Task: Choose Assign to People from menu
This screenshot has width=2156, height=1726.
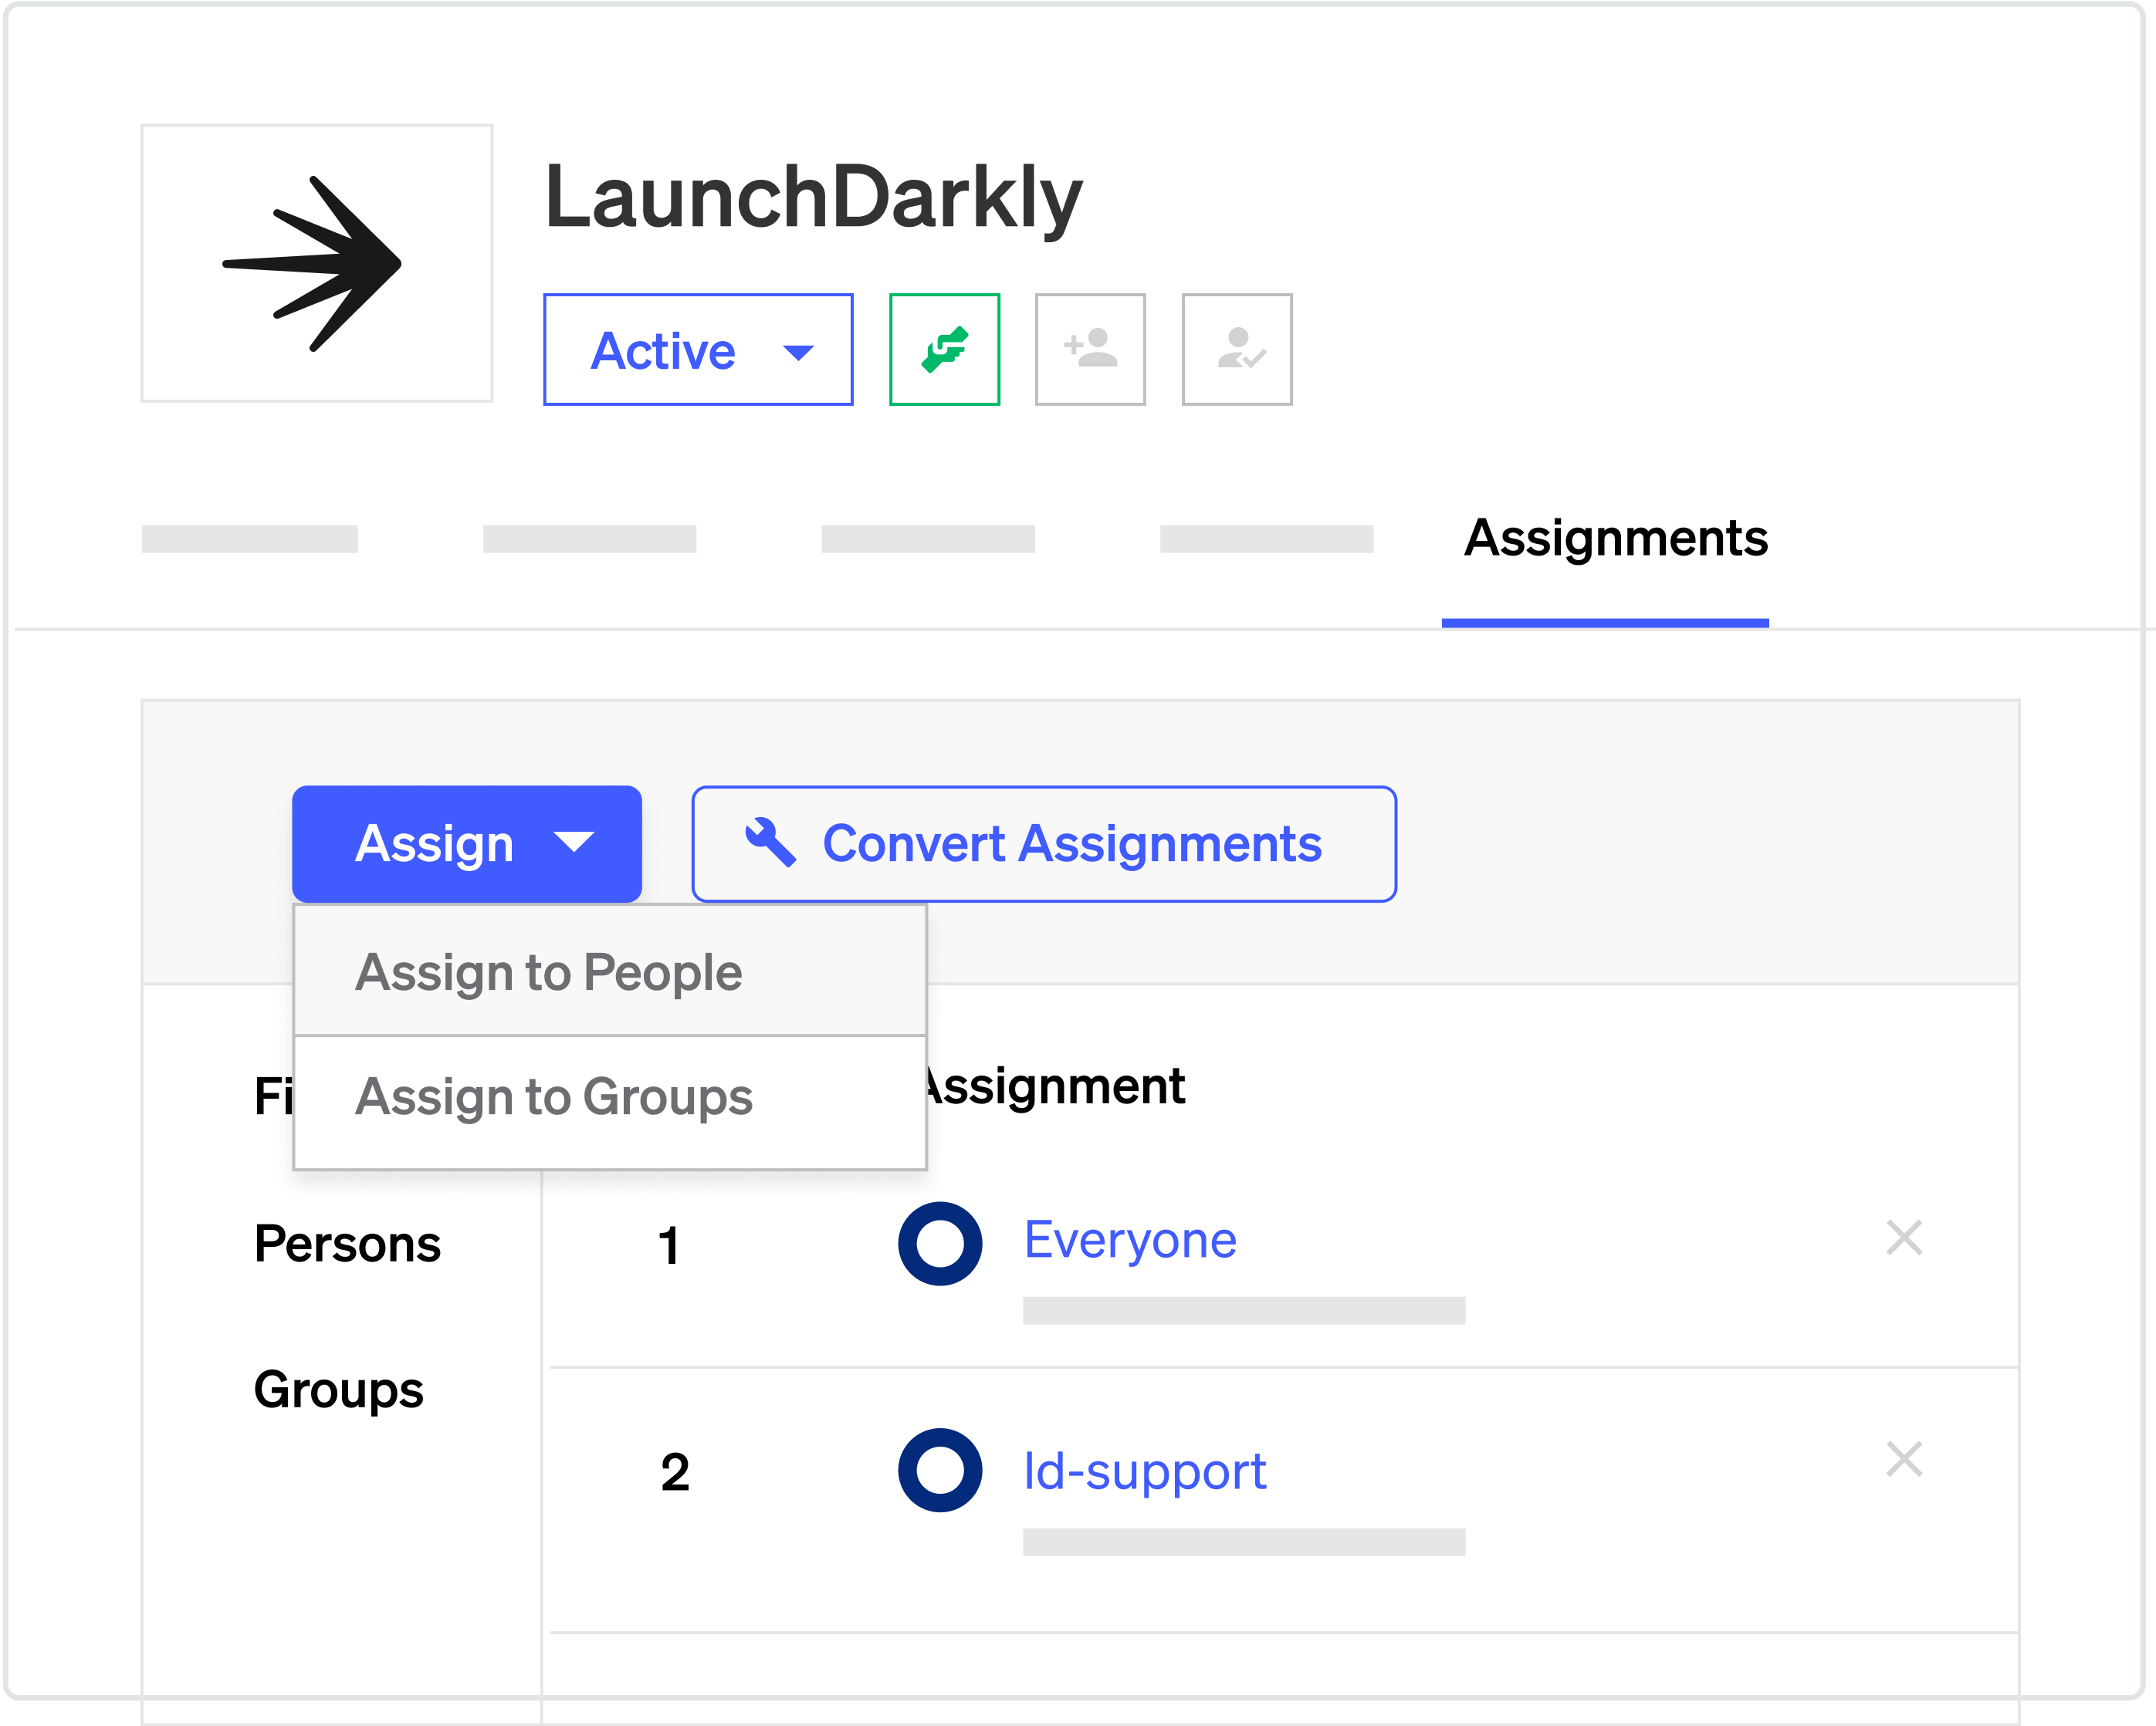Action: coord(549,971)
